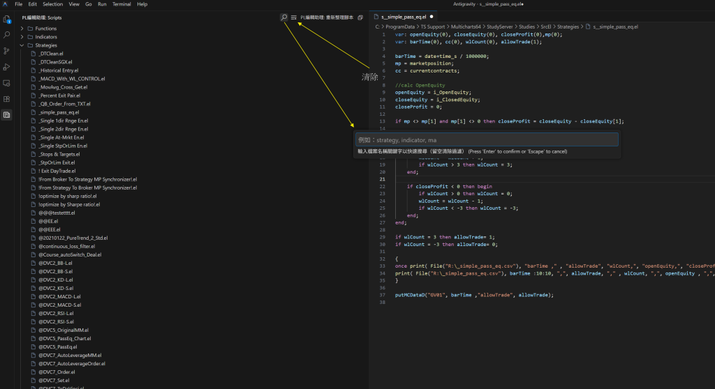The image size is (715, 389).
Task: Switch to the s__simple_pass_eq.el tab
Action: [404, 16]
